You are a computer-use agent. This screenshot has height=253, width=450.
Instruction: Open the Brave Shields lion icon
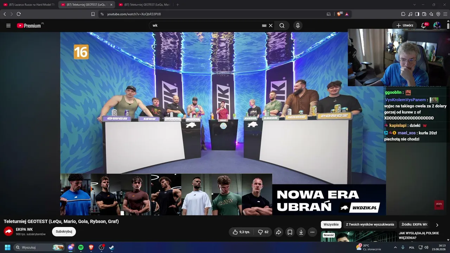(x=339, y=14)
